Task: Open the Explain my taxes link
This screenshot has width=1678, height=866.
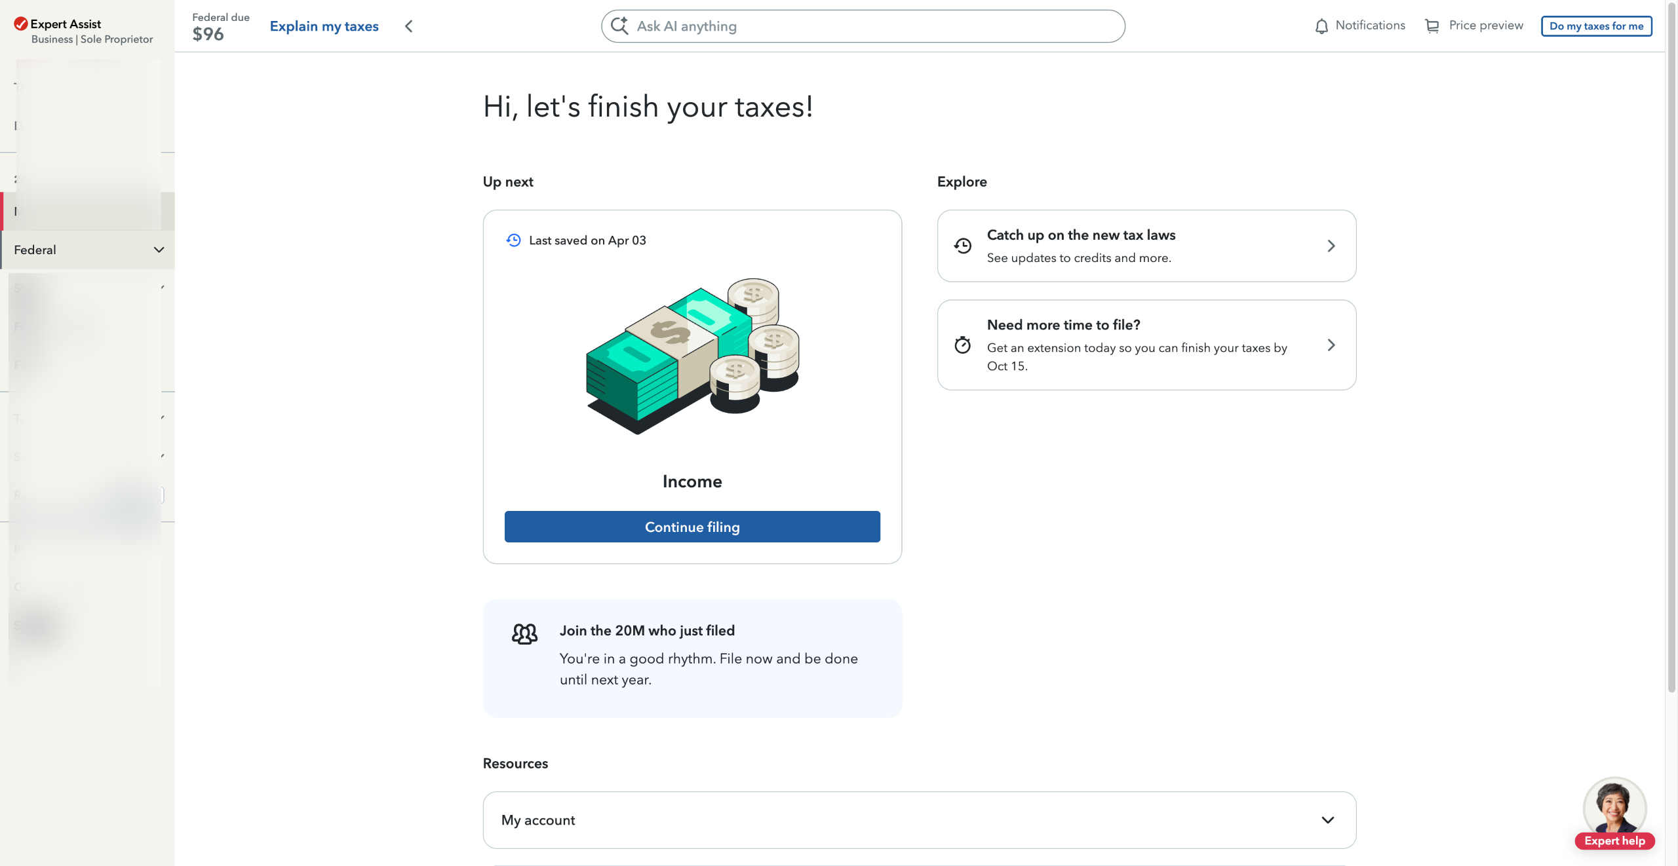Action: tap(324, 26)
